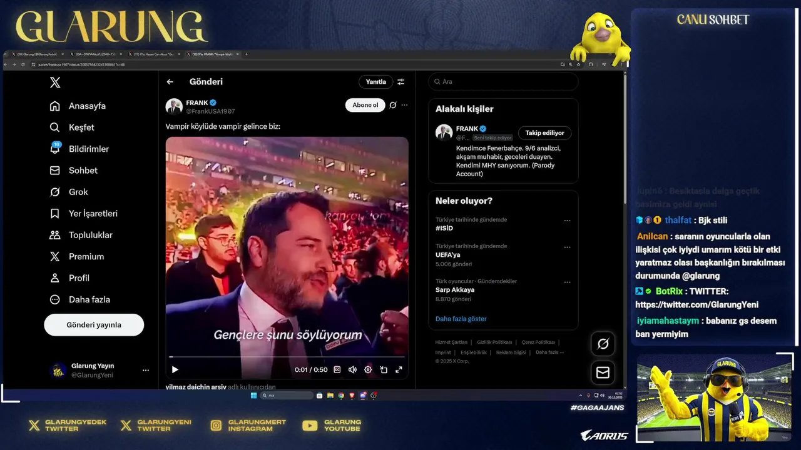The width and height of the screenshot is (801, 450).
Task: Click taskbar clock showing 02:52
Action: (618, 395)
